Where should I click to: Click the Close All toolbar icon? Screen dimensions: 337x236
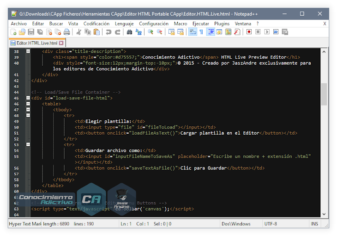click(58, 32)
